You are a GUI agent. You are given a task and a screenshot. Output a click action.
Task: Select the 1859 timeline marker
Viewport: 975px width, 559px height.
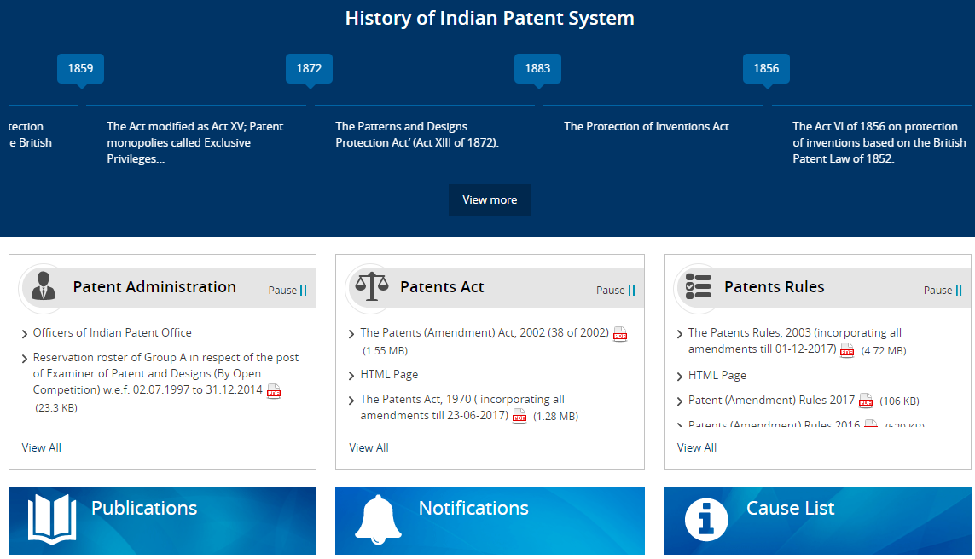pos(80,68)
